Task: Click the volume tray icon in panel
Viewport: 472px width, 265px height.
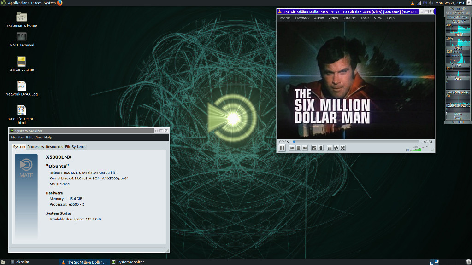Action: click(431, 3)
